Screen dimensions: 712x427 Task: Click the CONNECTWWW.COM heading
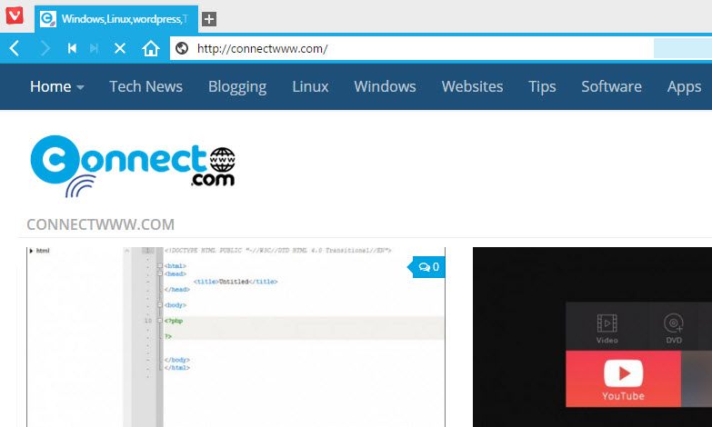coord(100,224)
